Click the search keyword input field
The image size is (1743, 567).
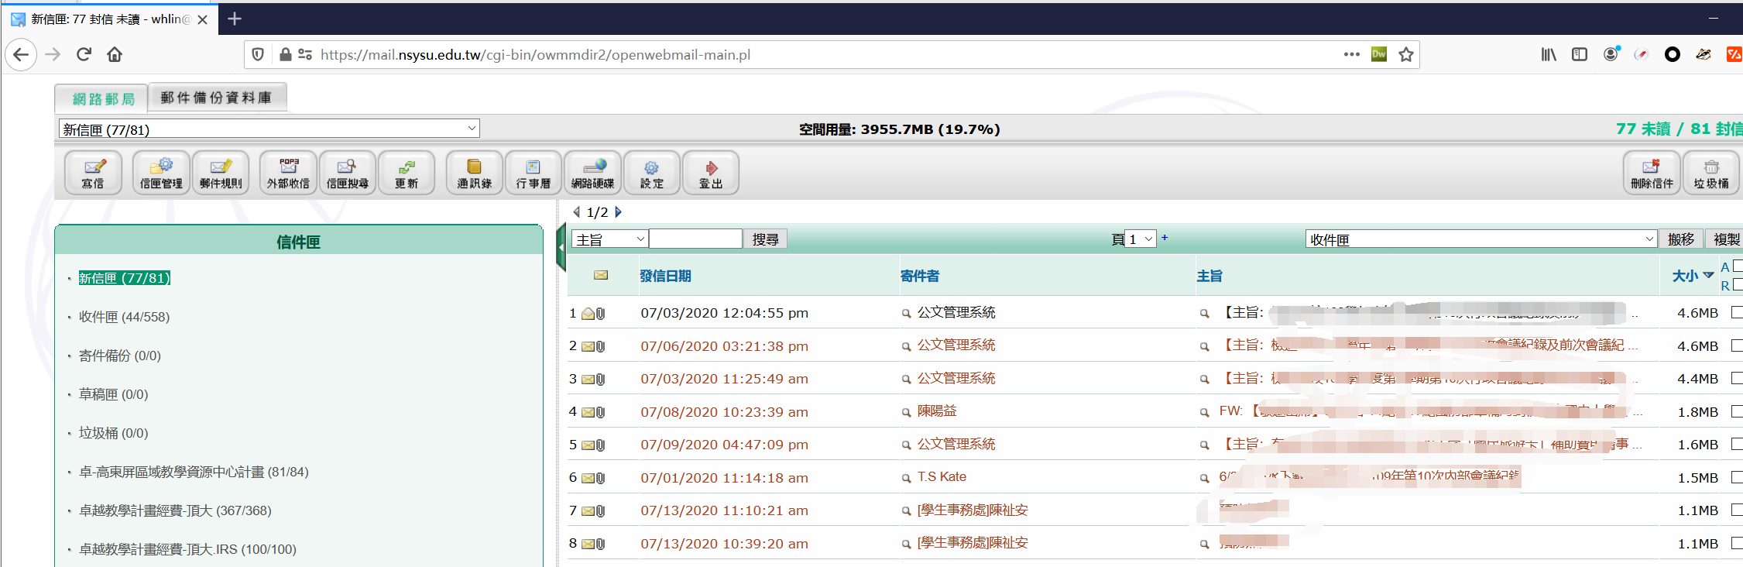coord(695,239)
